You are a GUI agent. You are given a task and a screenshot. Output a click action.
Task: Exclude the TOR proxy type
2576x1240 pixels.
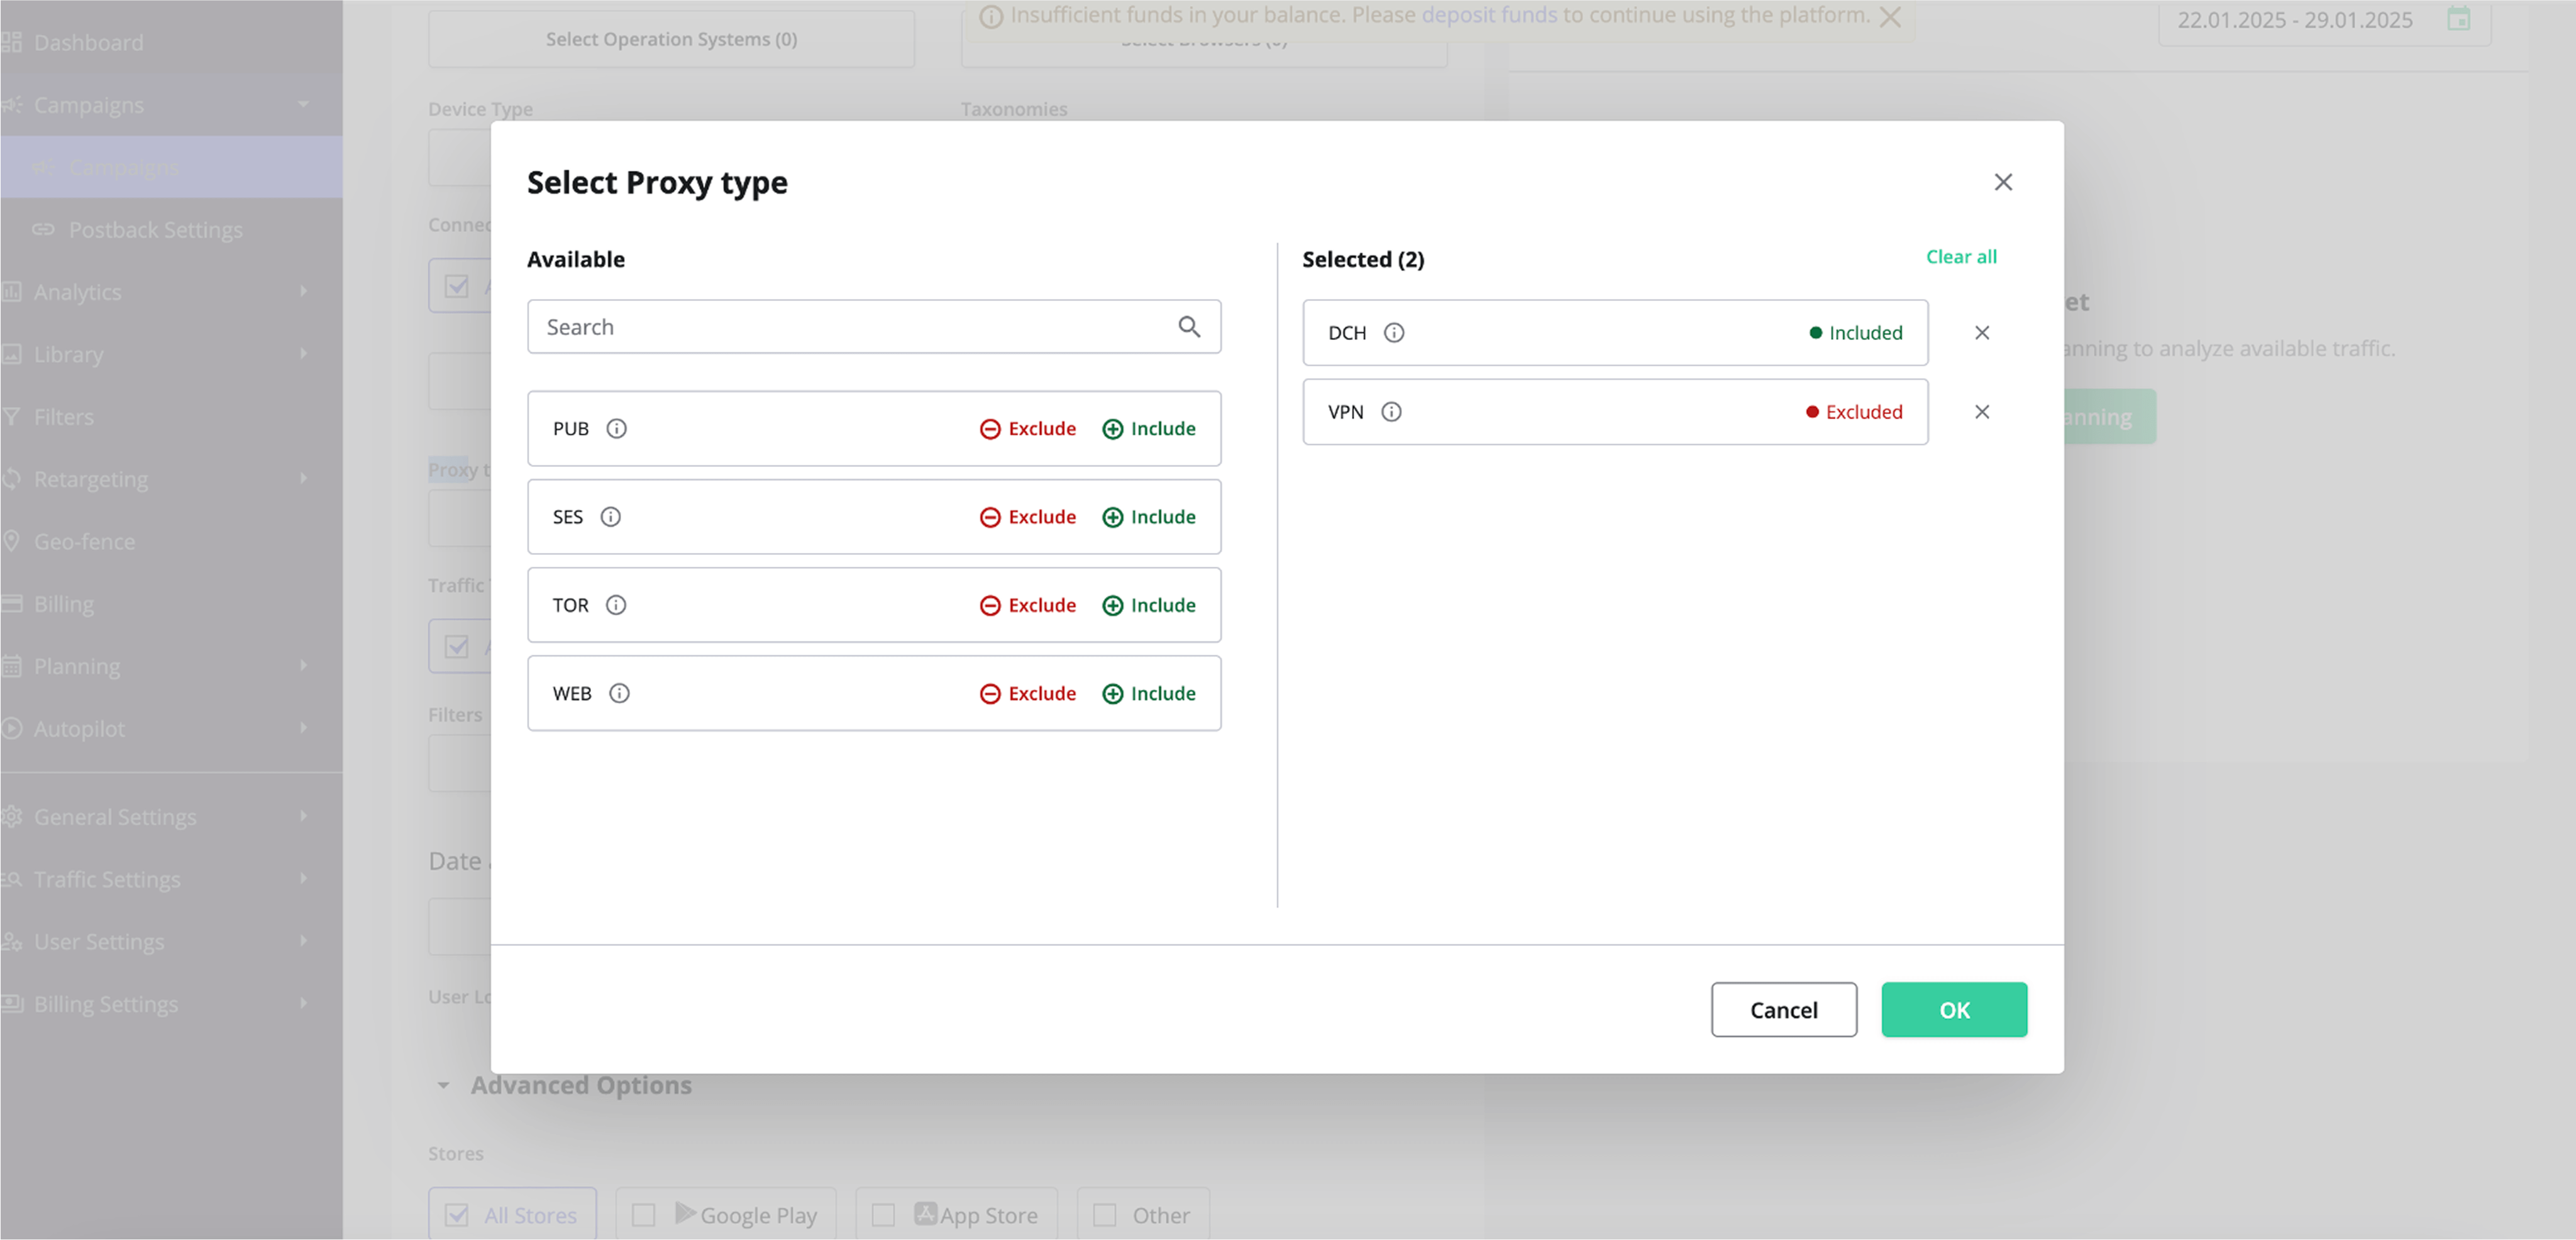pyautogui.click(x=1028, y=605)
